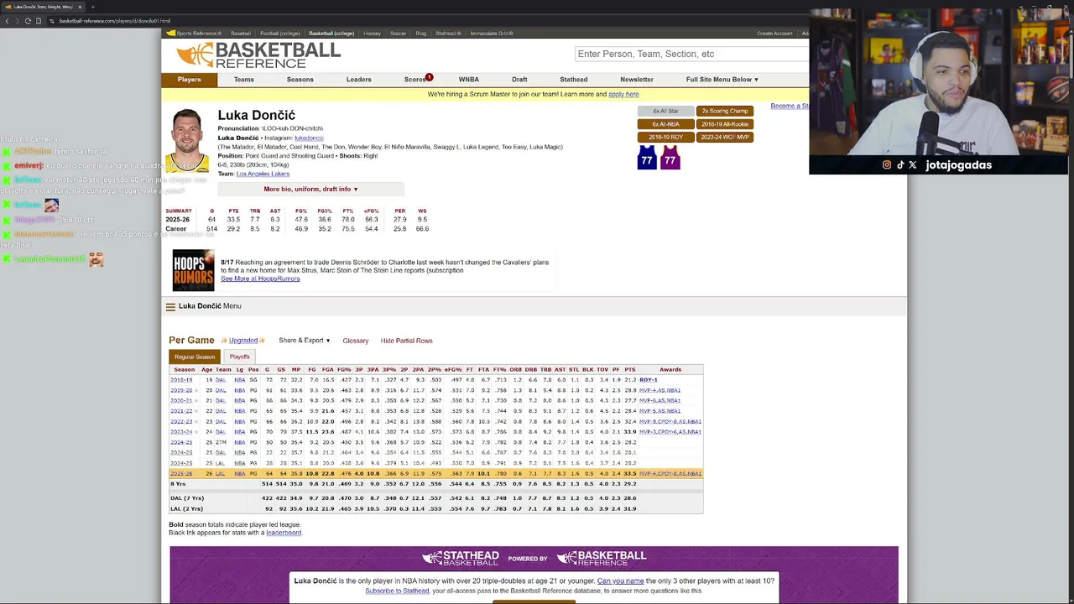The image size is (1074, 604).
Task: Click the 6x All Star badge
Action: click(666, 111)
